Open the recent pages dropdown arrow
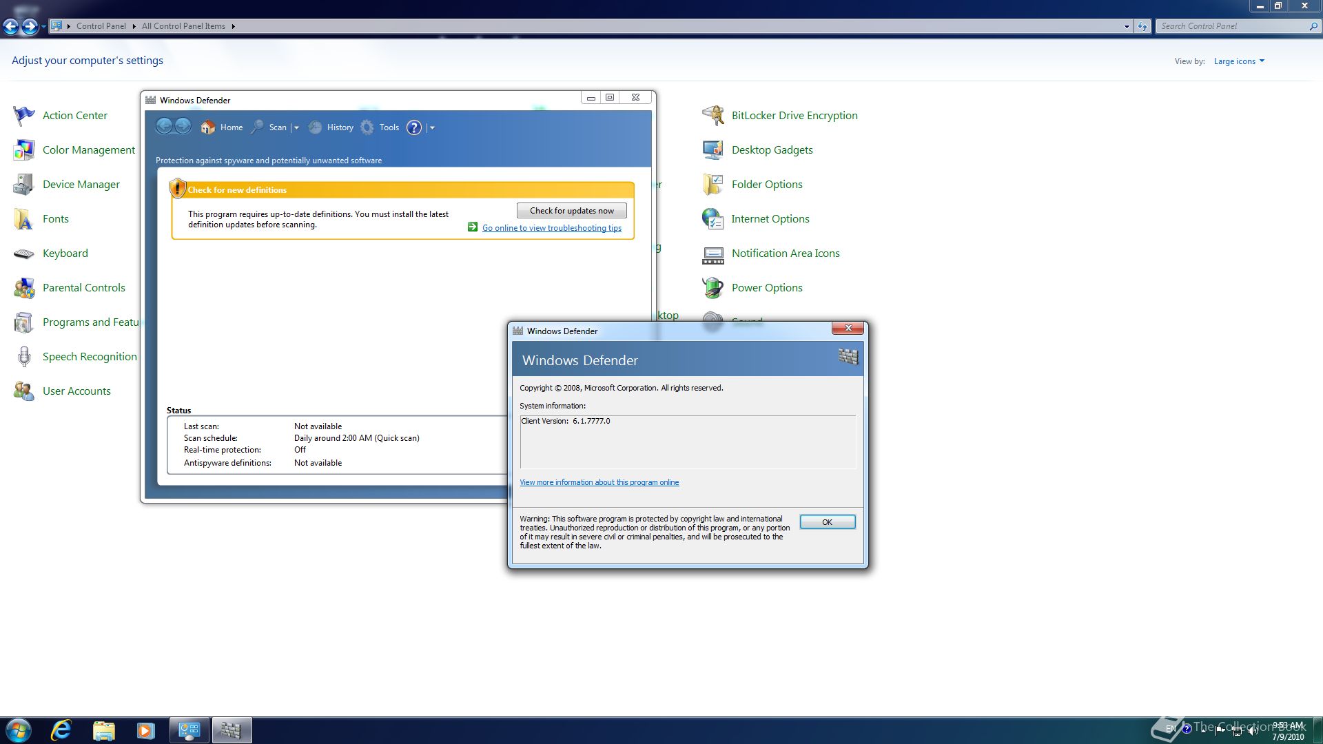 (x=43, y=26)
